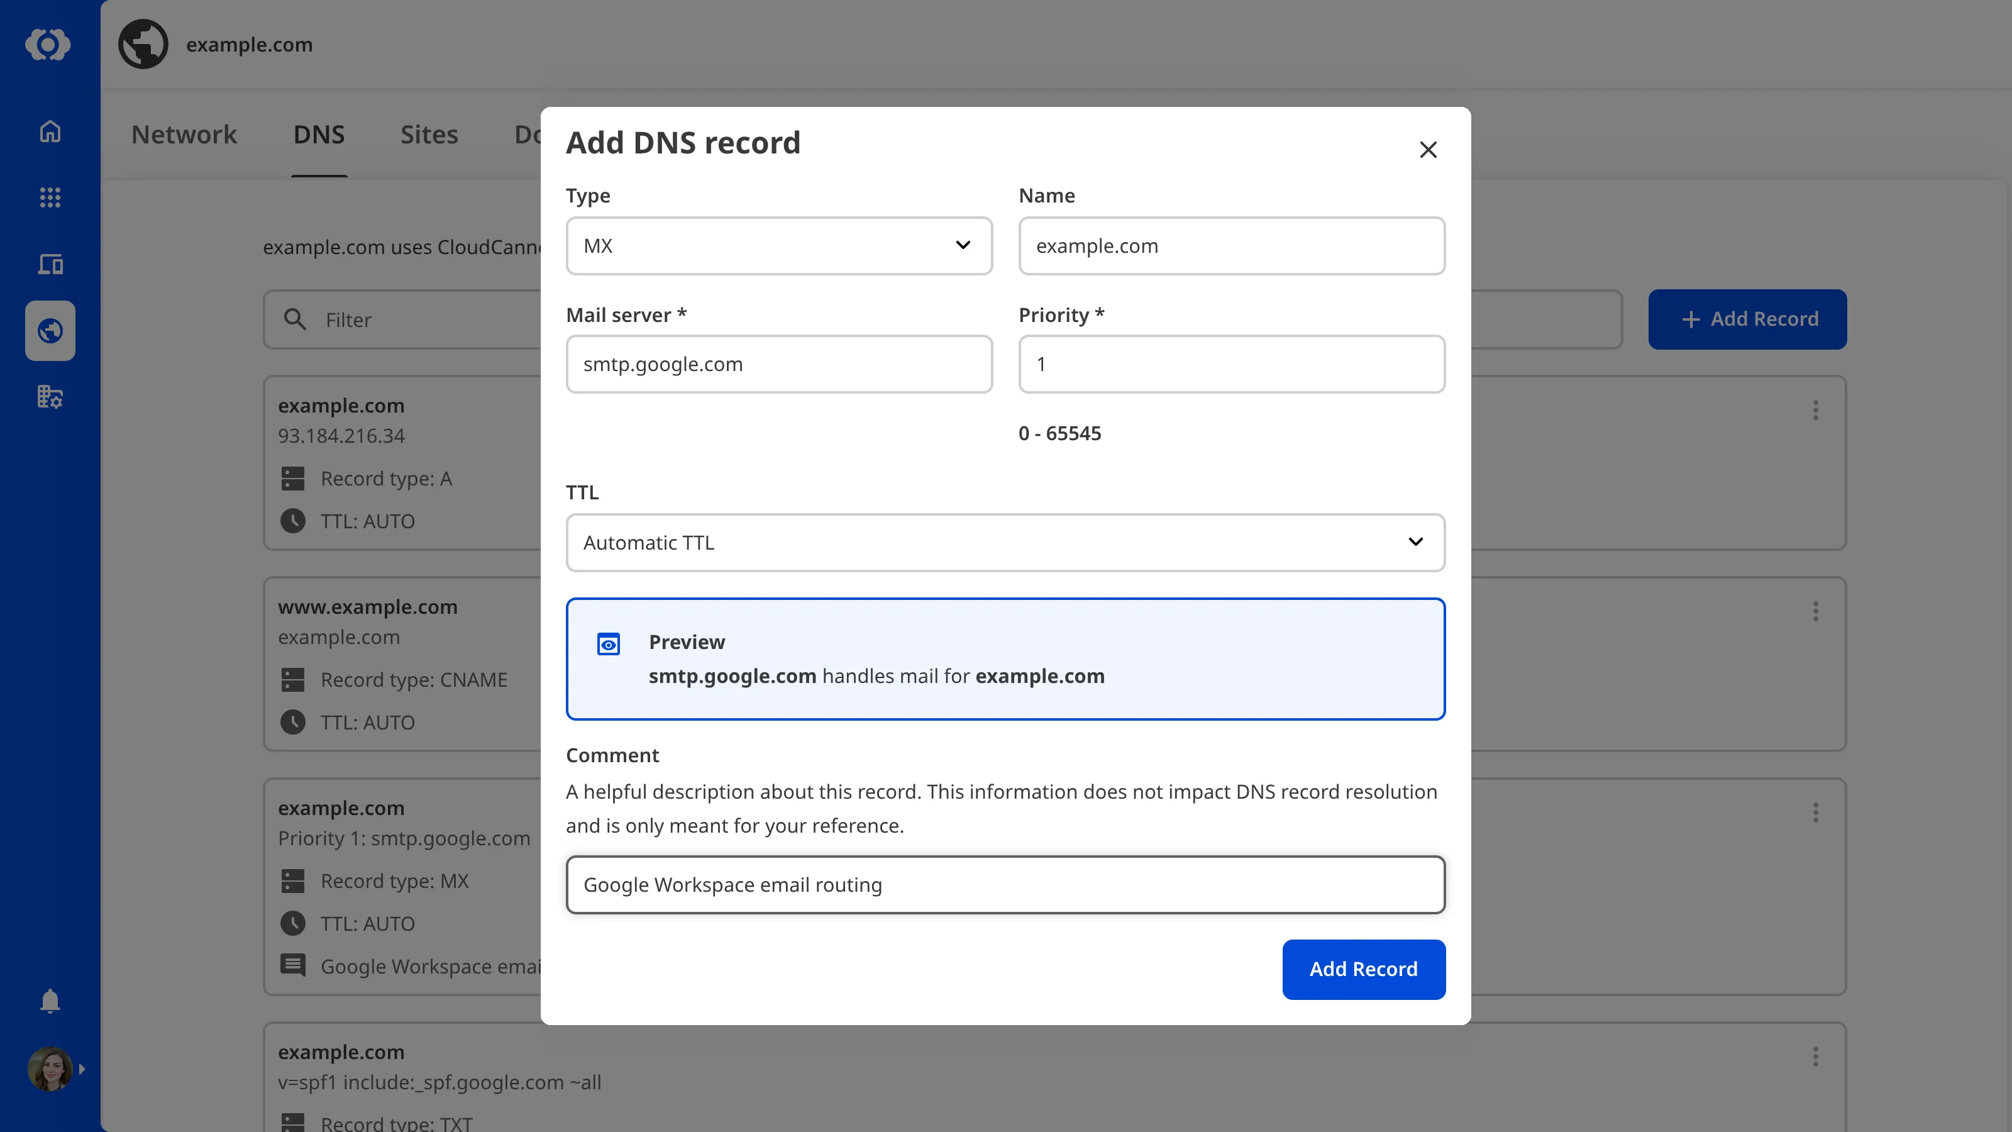This screenshot has width=2012, height=1132.
Task: Open the server settings icon in the sidebar
Action: pyautogui.click(x=49, y=397)
